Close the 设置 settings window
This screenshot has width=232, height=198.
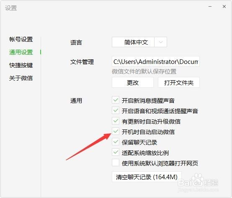(x=224, y=7)
